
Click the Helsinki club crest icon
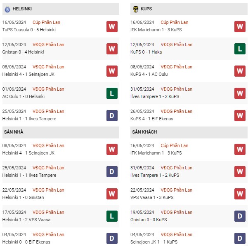[7, 9]
